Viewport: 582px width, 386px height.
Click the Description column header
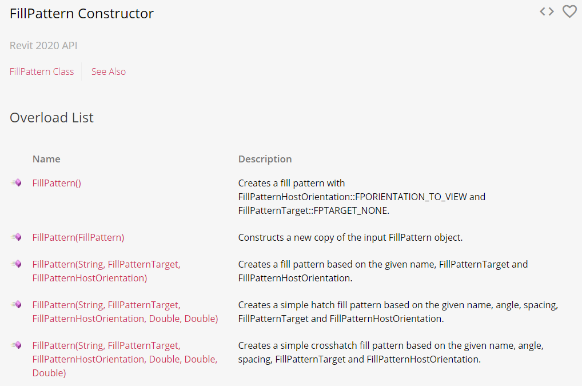(265, 159)
